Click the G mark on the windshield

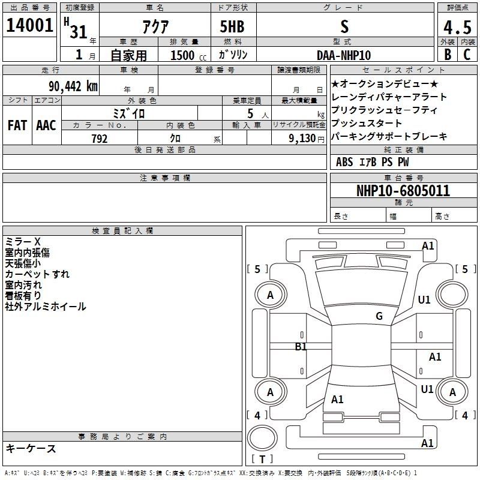(379, 316)
